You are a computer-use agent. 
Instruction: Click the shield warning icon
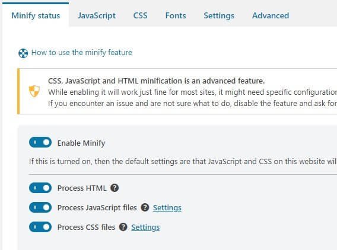pyautogui.click(x=34, y=91)
